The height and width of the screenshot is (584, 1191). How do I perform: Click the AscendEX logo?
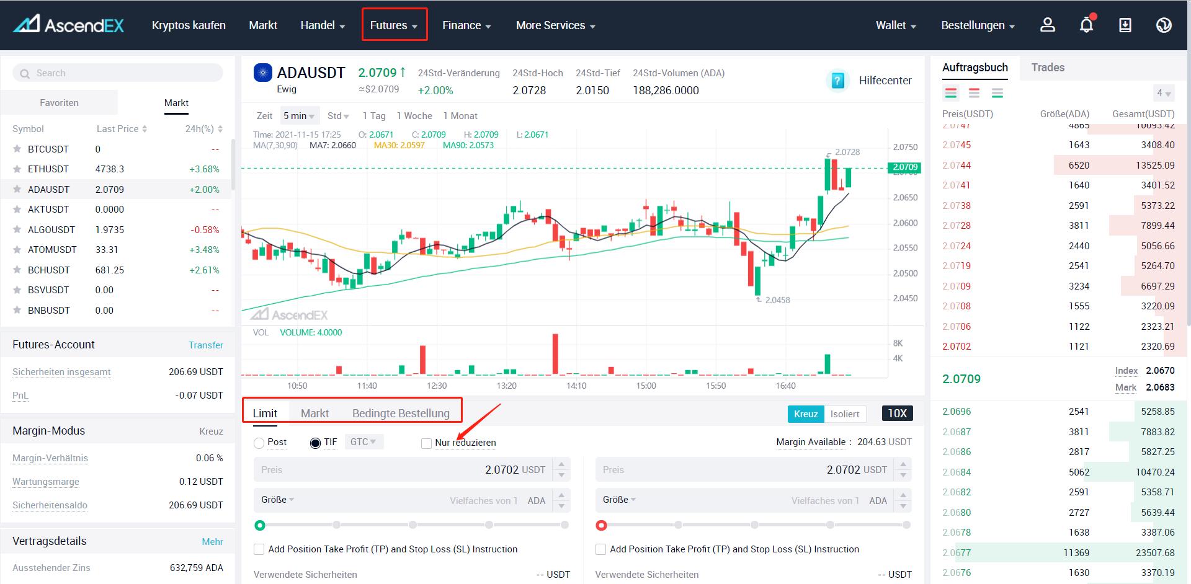pos(69,25)
